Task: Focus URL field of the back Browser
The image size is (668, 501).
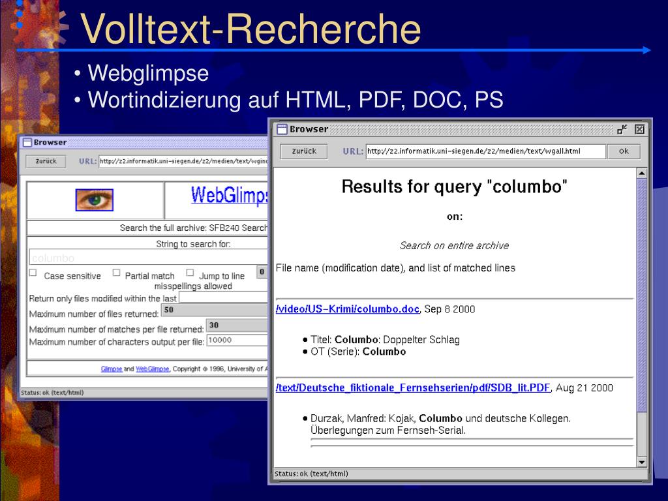Action: [x=183, y=161]
